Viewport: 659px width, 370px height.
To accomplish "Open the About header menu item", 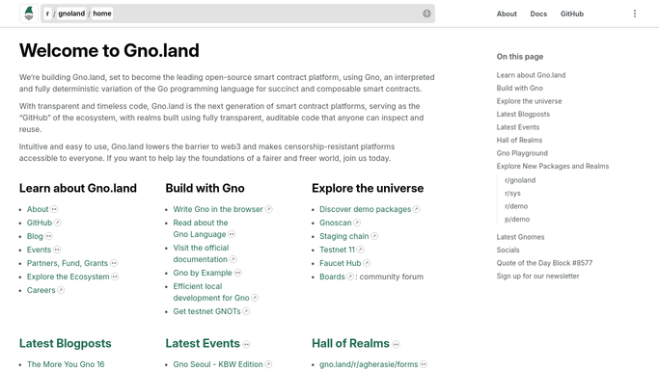I will 507,13.
